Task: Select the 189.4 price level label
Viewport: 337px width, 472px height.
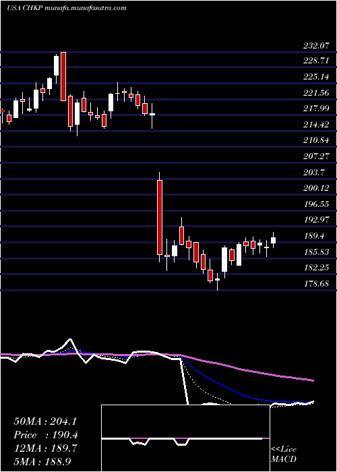Action: point(314,236)
